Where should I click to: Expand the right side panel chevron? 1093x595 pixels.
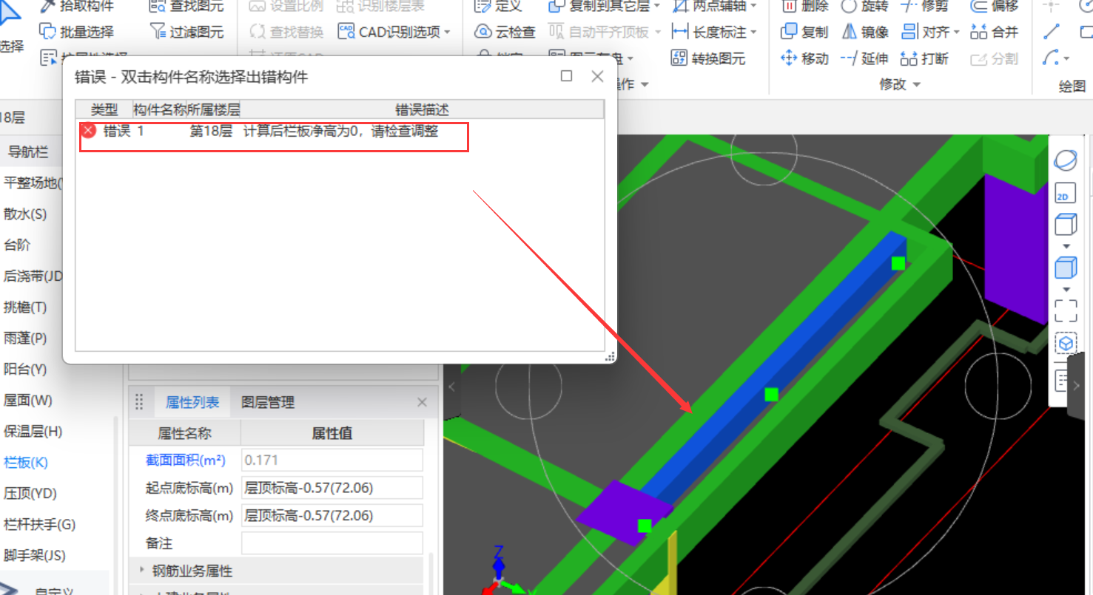(x=1077, y=385)
